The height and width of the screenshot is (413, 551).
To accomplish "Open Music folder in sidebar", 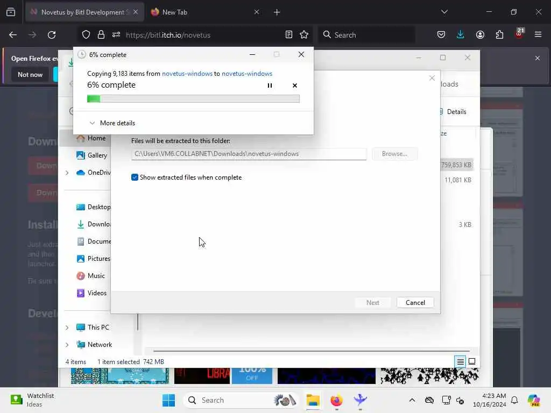I will (90, 276).
